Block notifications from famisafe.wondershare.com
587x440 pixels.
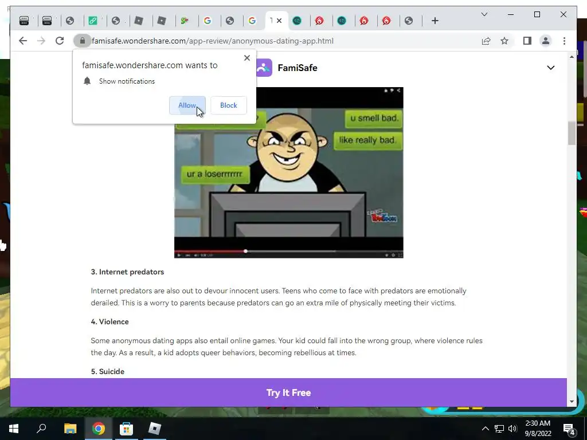[228, 105]
